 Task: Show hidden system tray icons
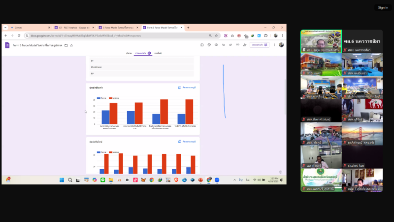click(235, 180)
